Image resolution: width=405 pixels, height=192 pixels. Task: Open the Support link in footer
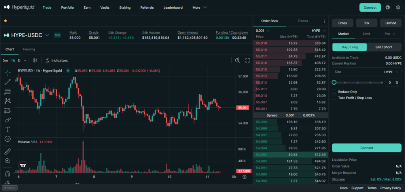pyautogui.click(x=357, y=188)
